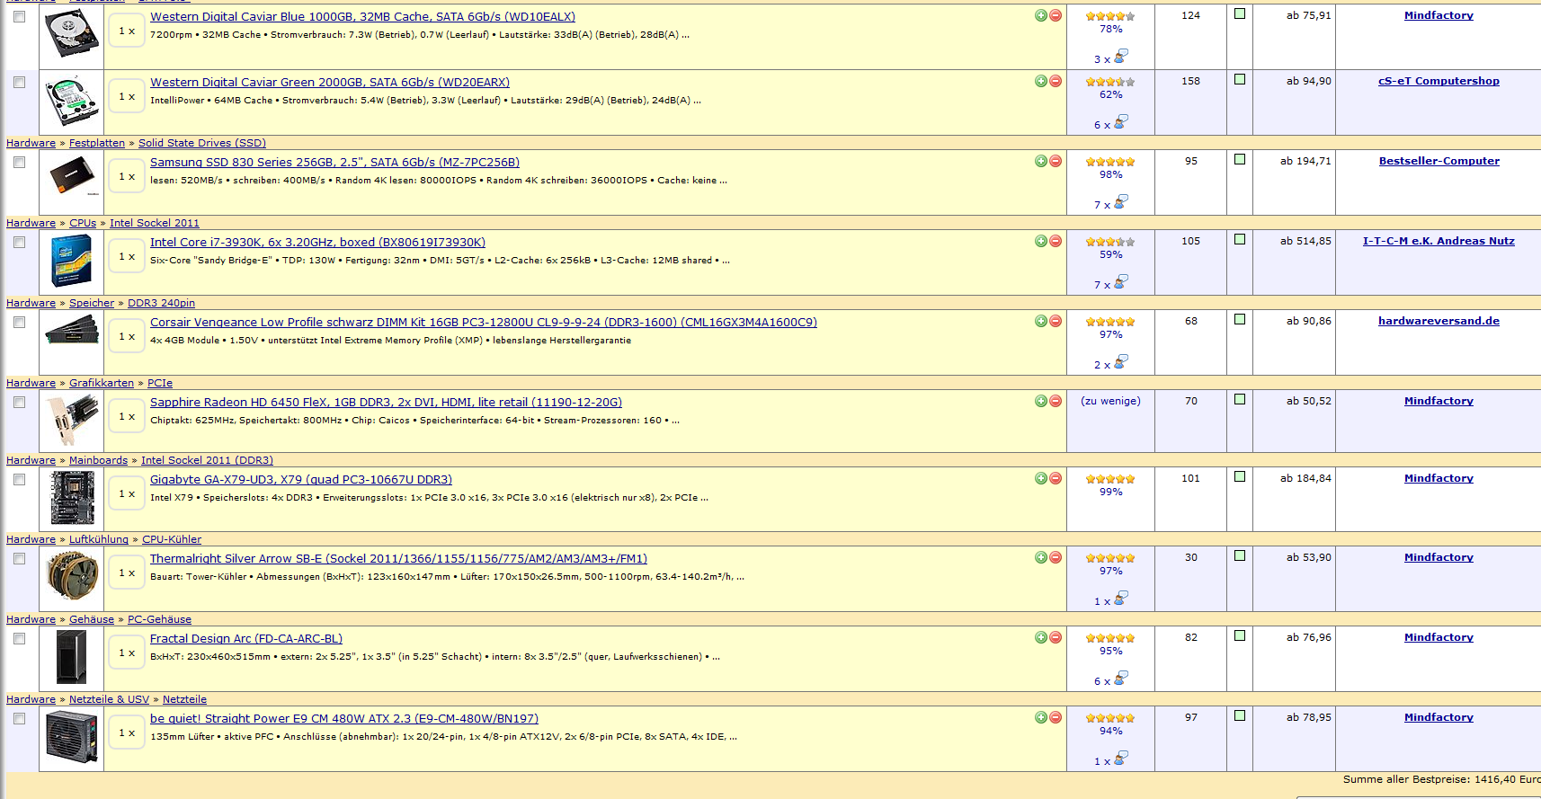This screenshot has width=1541, height=799.
Task: Tick the left checkbox for WD Caviar Green
Action: click(19, 82)
